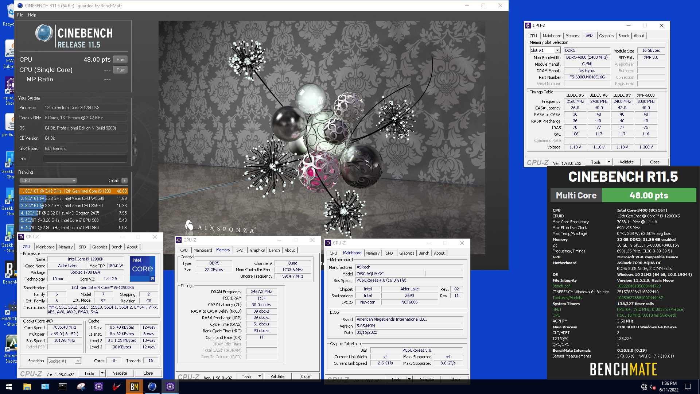This screenshot has height=394, width=700.
Task: Switch to Mainboard tab in the Processor CPU-Z window
Action: (45, 247)
